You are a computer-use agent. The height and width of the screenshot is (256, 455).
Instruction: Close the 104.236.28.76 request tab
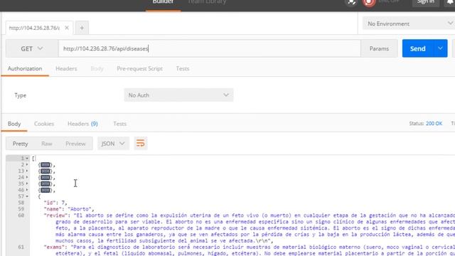coord(67,28)
